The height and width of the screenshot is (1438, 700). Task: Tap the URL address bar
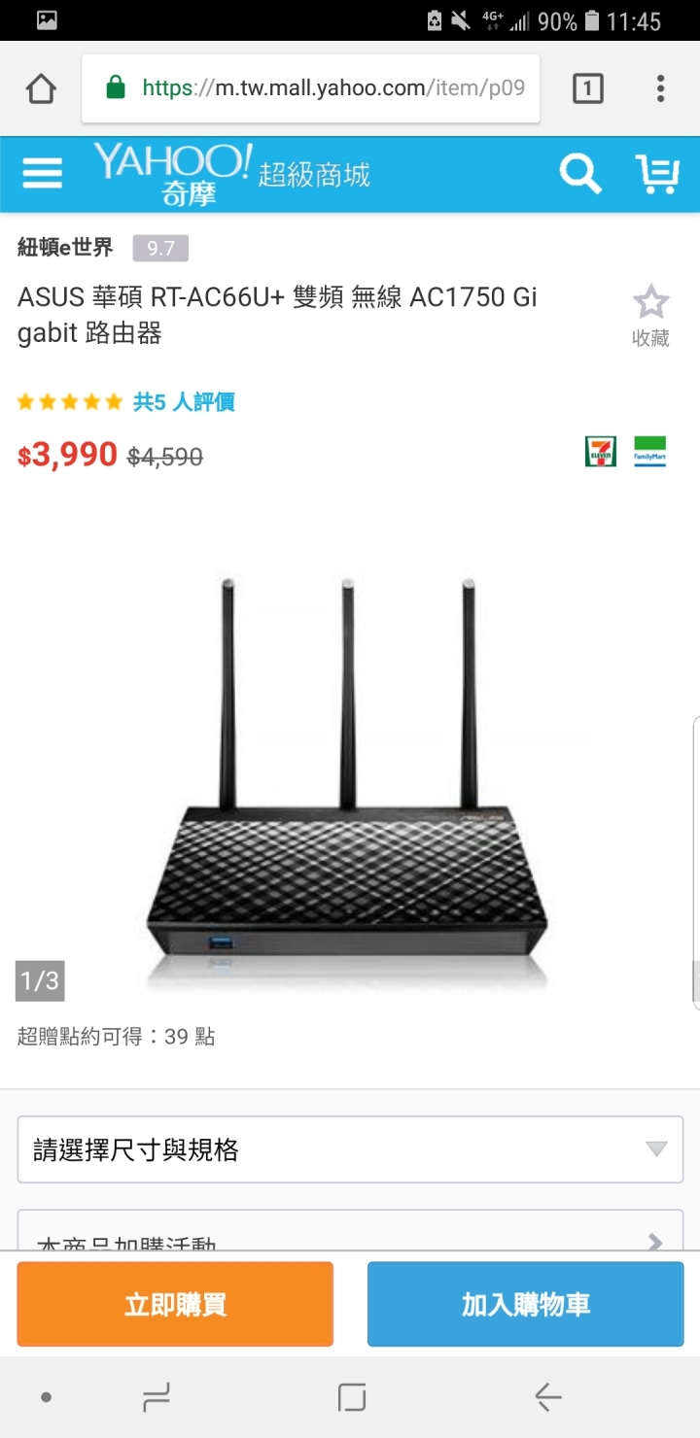pos(311,88)
